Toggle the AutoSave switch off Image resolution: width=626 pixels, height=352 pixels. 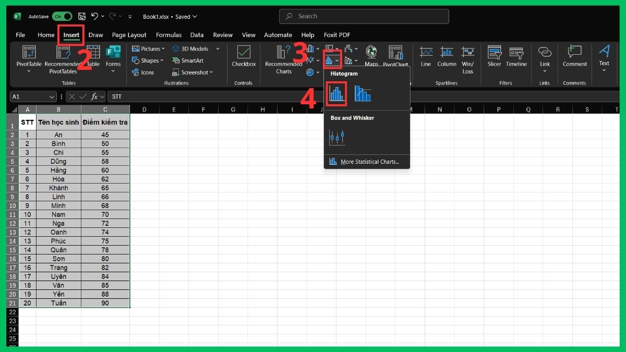pos(62,17)
